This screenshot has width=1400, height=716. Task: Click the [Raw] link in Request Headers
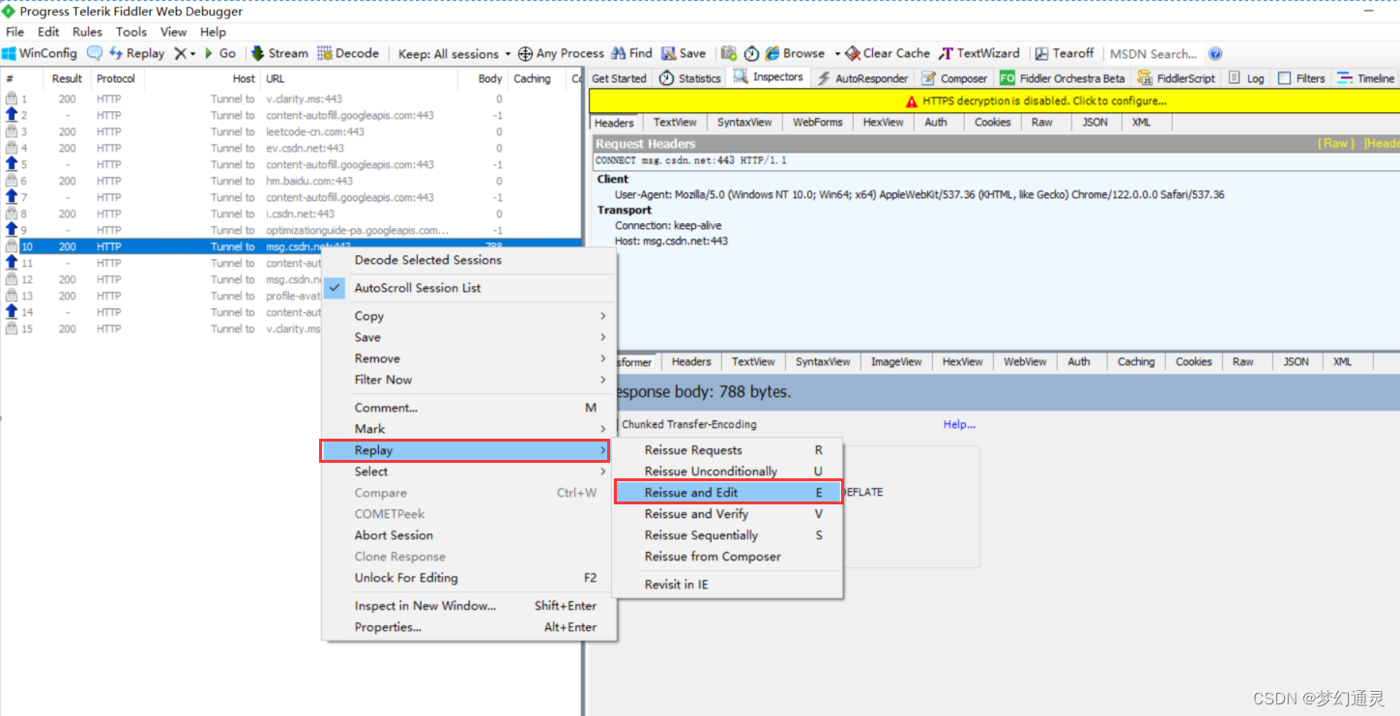pyautogui.click(x=1335, y=143)
